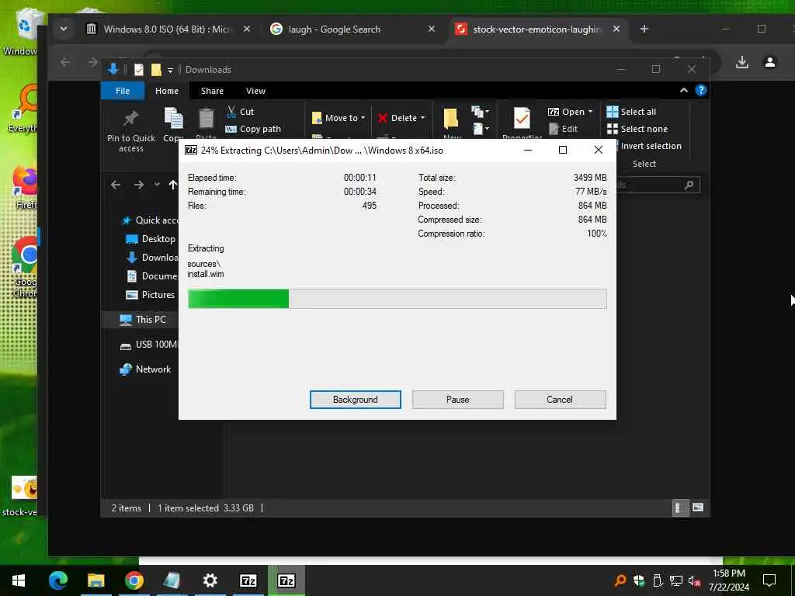Open the 7-Zip Open dropdown
Image resolution: width=795 pixels, height=596 pixels.
[571, 112]
